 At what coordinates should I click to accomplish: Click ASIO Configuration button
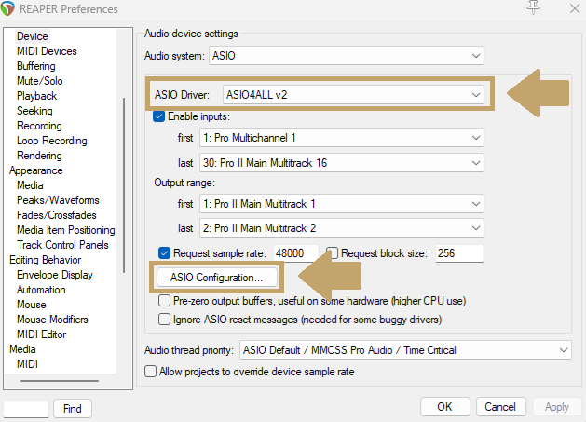[217, 278]
